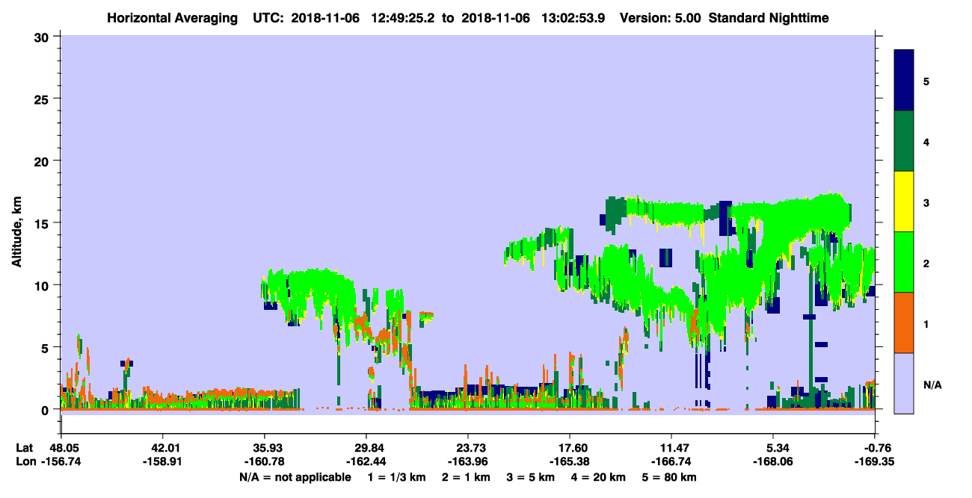Click the legend text '1 = 1/3 km'
The height and width of the screenshot is (498, 972).
[x=396, y=477]
